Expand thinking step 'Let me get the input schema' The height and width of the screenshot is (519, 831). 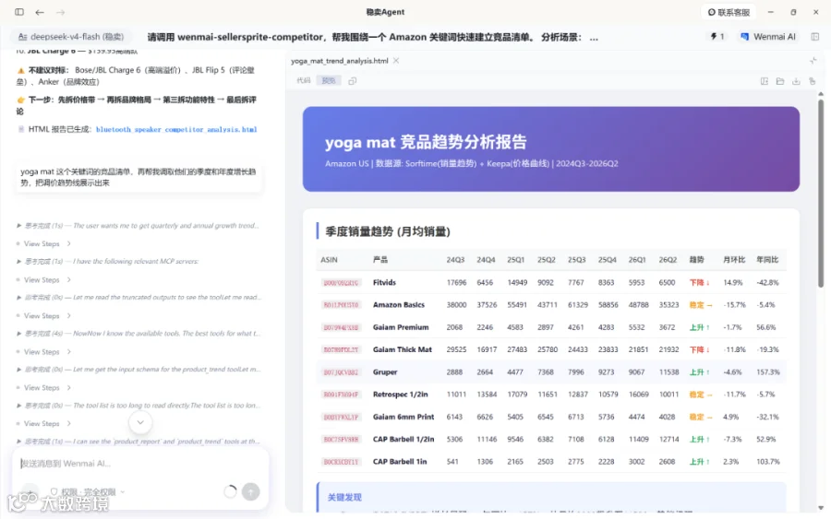[138, 370]
